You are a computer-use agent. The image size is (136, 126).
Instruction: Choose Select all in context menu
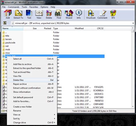pos(32,59)
